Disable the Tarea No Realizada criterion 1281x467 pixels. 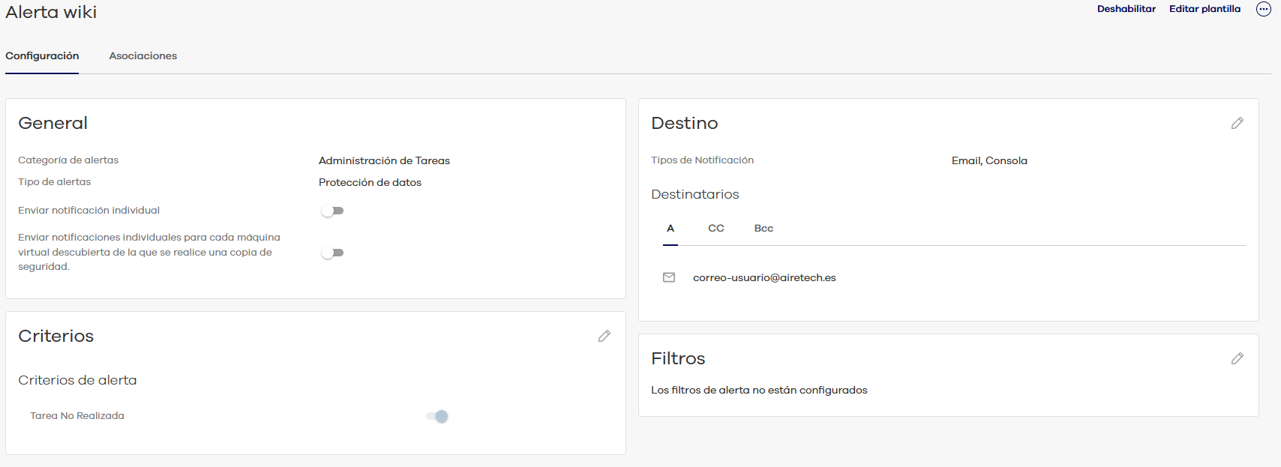click(x=437, y=416)
